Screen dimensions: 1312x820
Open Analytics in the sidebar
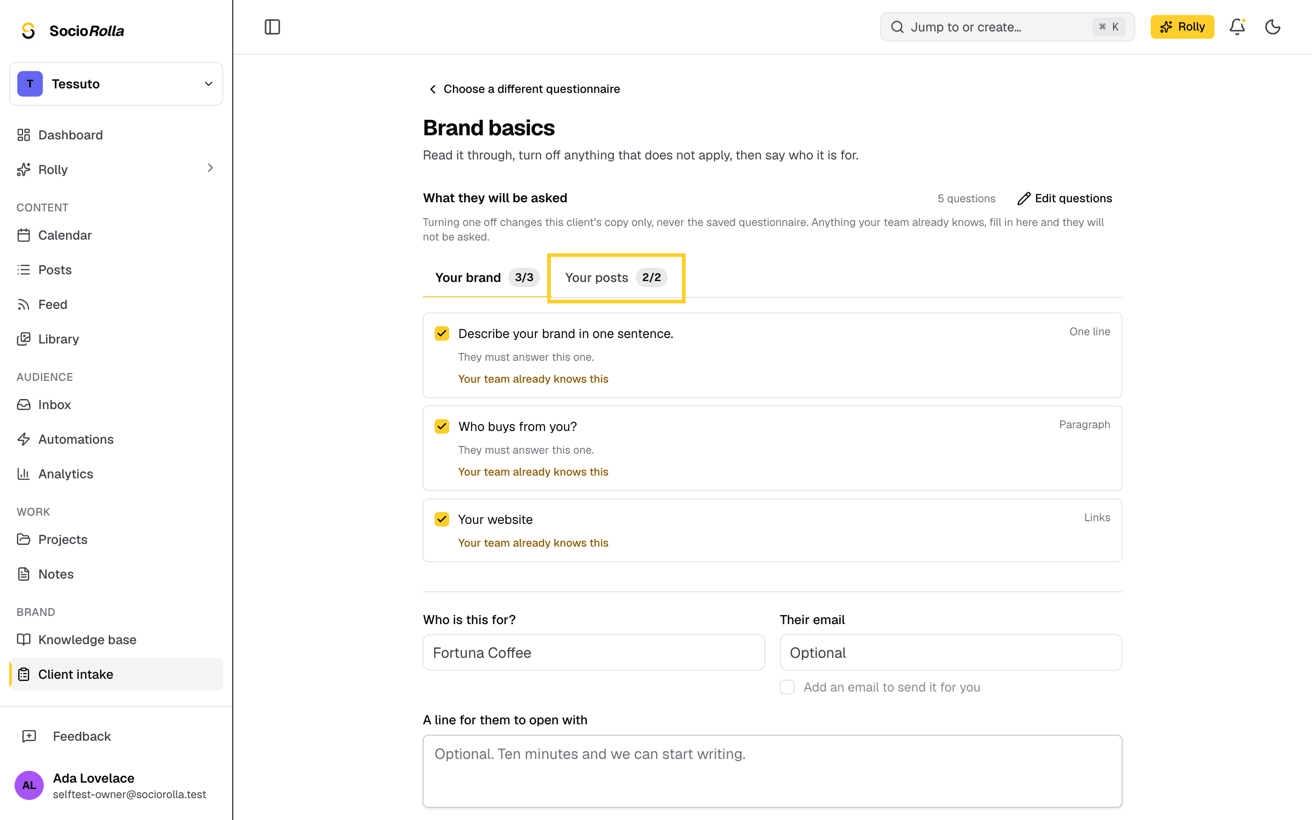coord(116,473)
